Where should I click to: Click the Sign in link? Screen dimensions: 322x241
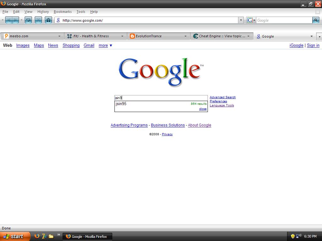click(313, 46)
